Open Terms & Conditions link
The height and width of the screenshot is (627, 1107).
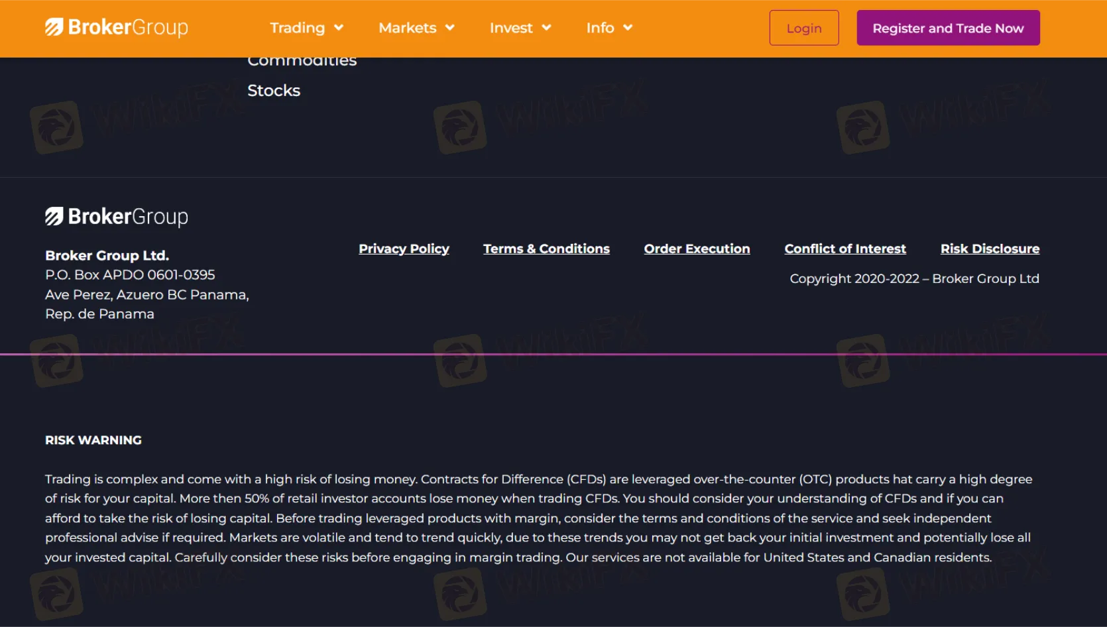(x=546, y=249)
